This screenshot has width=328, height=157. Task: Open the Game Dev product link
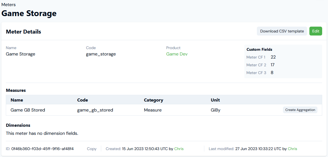point(177,54)
